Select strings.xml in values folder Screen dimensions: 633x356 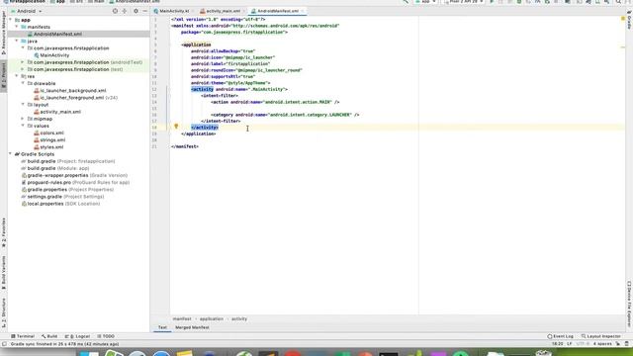pyautogui.click(x=49, y=140)
